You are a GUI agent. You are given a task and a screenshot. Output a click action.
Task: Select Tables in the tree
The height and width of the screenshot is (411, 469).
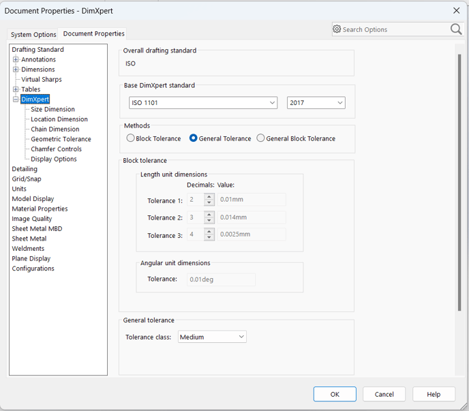pyautogui.click(x=31, y=89)
